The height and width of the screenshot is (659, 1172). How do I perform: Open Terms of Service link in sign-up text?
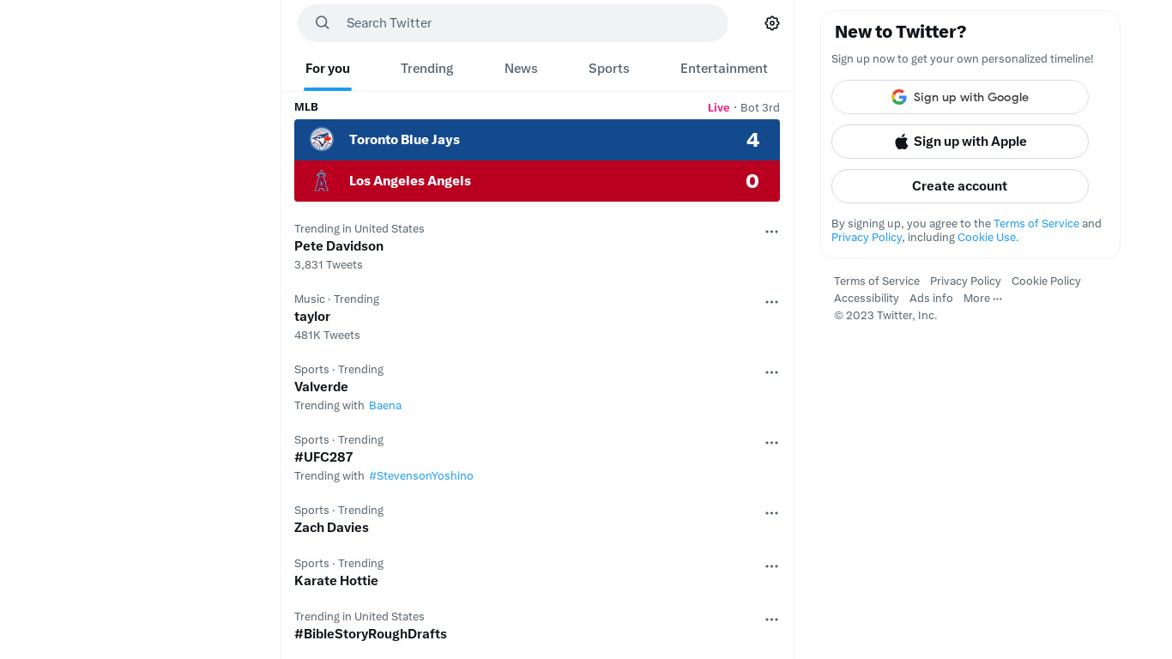(1036, 223)
